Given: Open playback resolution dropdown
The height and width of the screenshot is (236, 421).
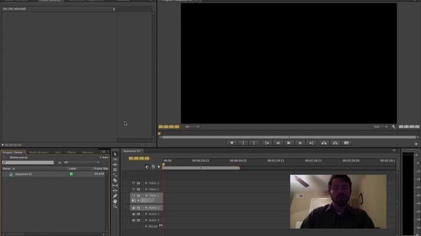Looking at the screenshot, I should (380, 127).
